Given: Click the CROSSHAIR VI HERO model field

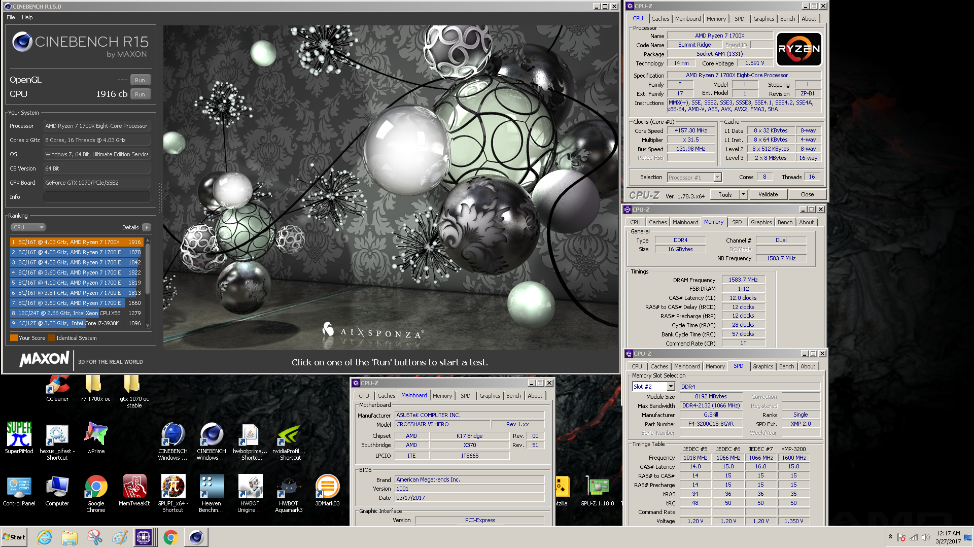Looking at the screenshot, I should pos(443,424).
